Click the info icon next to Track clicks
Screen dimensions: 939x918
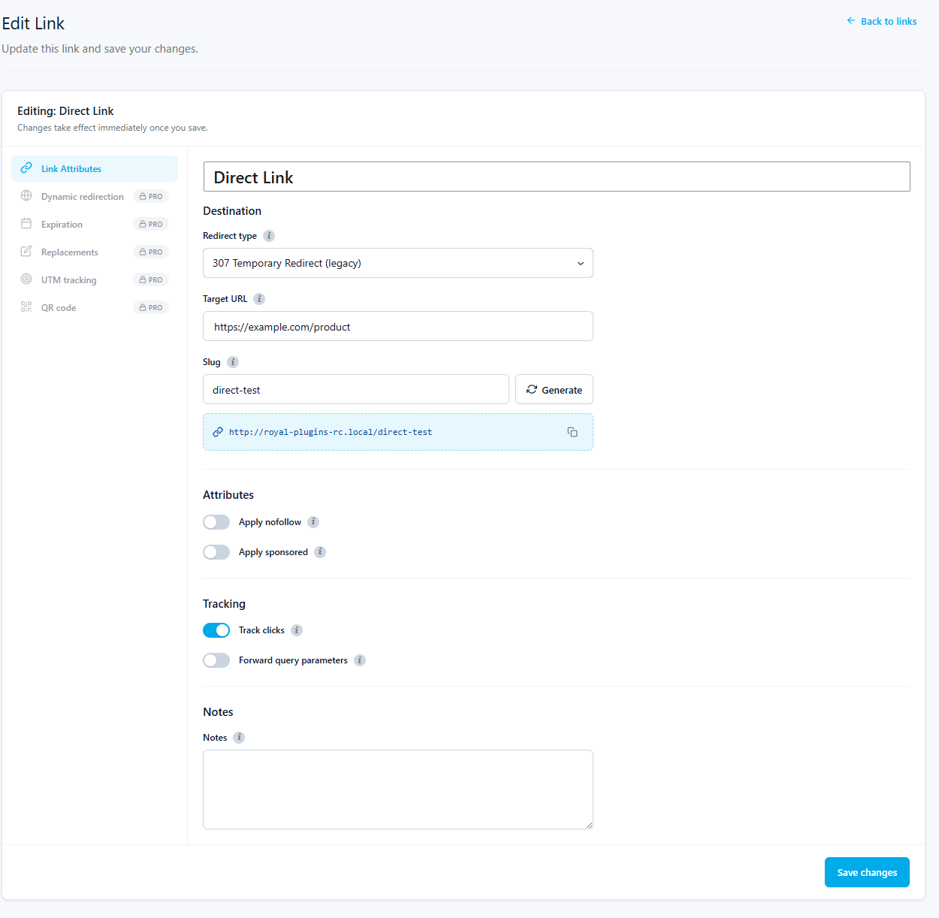point(297,630)
